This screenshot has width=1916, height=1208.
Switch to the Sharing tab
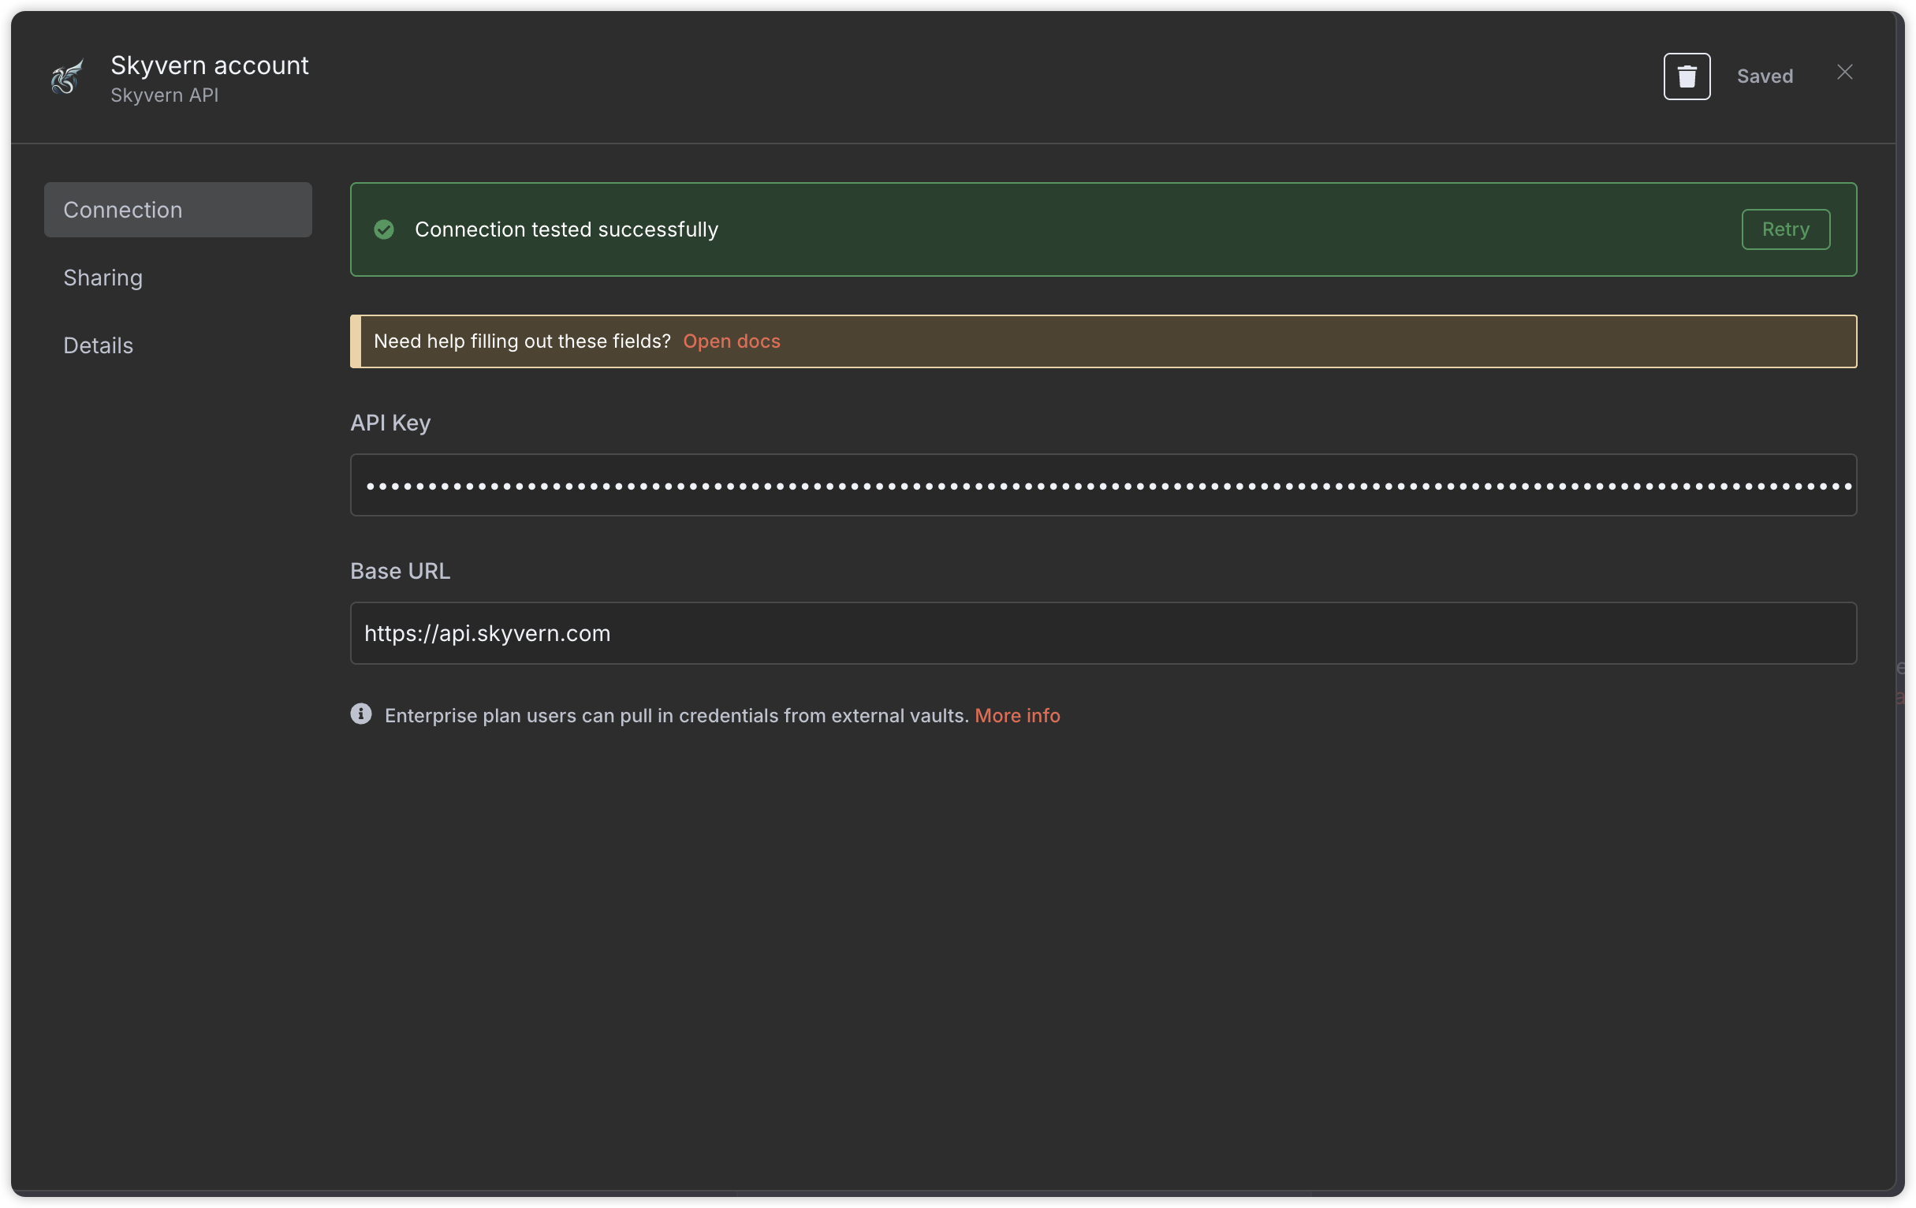pos(103,278)
